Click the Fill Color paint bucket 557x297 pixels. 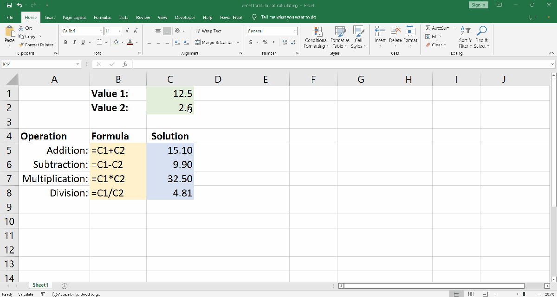point(117,42)
